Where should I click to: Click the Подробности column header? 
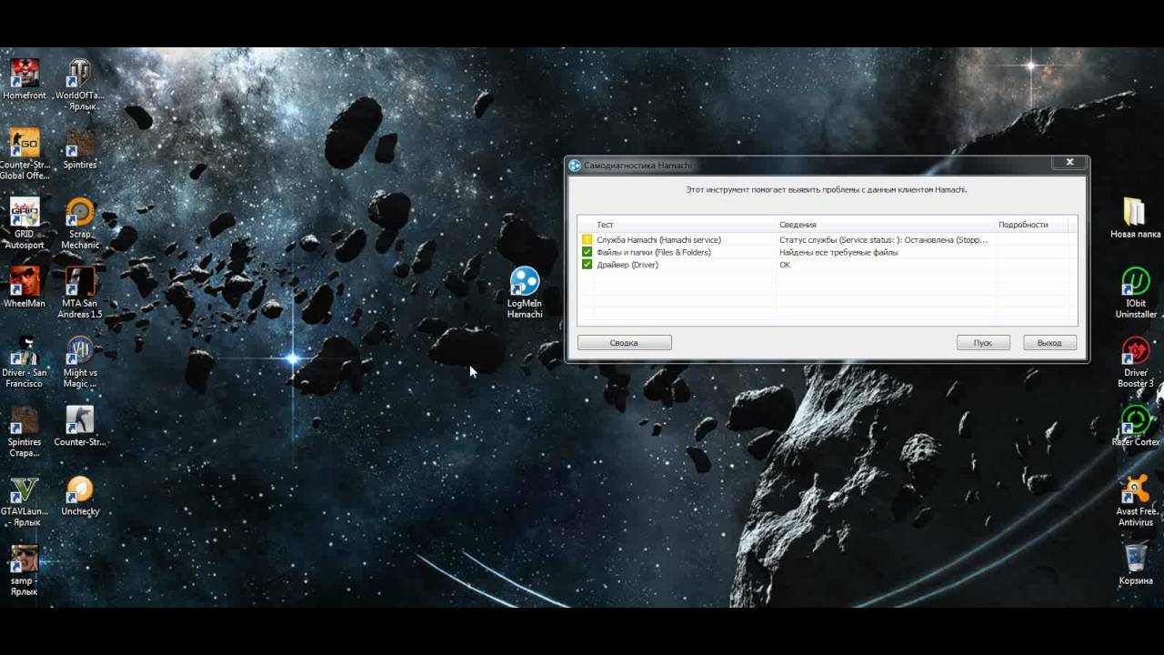1031,225
